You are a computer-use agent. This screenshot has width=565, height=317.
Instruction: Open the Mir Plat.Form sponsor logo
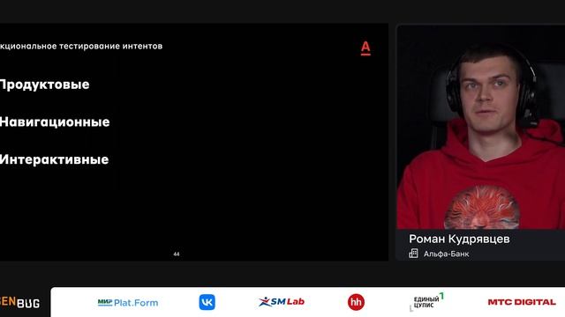128,303
